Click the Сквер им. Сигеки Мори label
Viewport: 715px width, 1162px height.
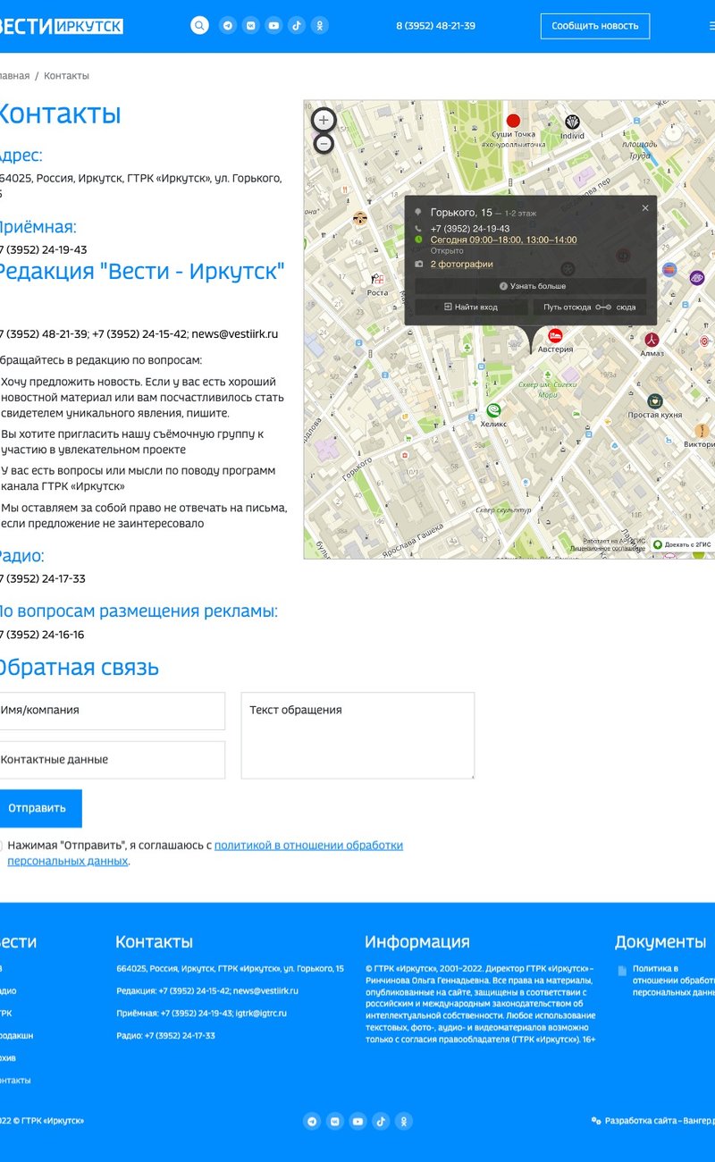coord(548,389)
